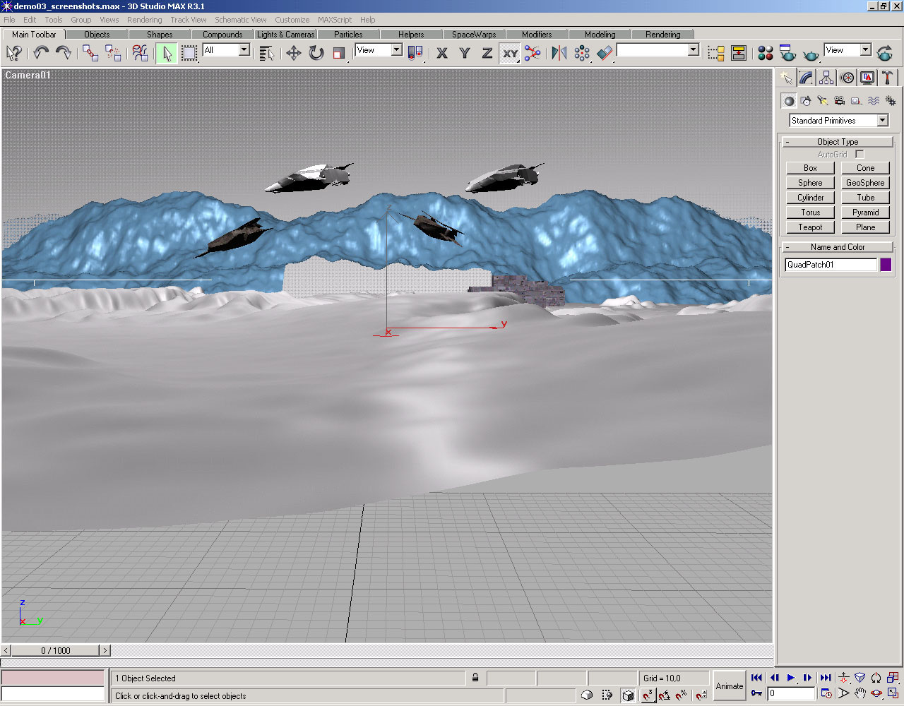The height and width of the screenshot is (706, 904).
Task: Click the Mirror Selected Objects icon
Action: coord(559,53)
